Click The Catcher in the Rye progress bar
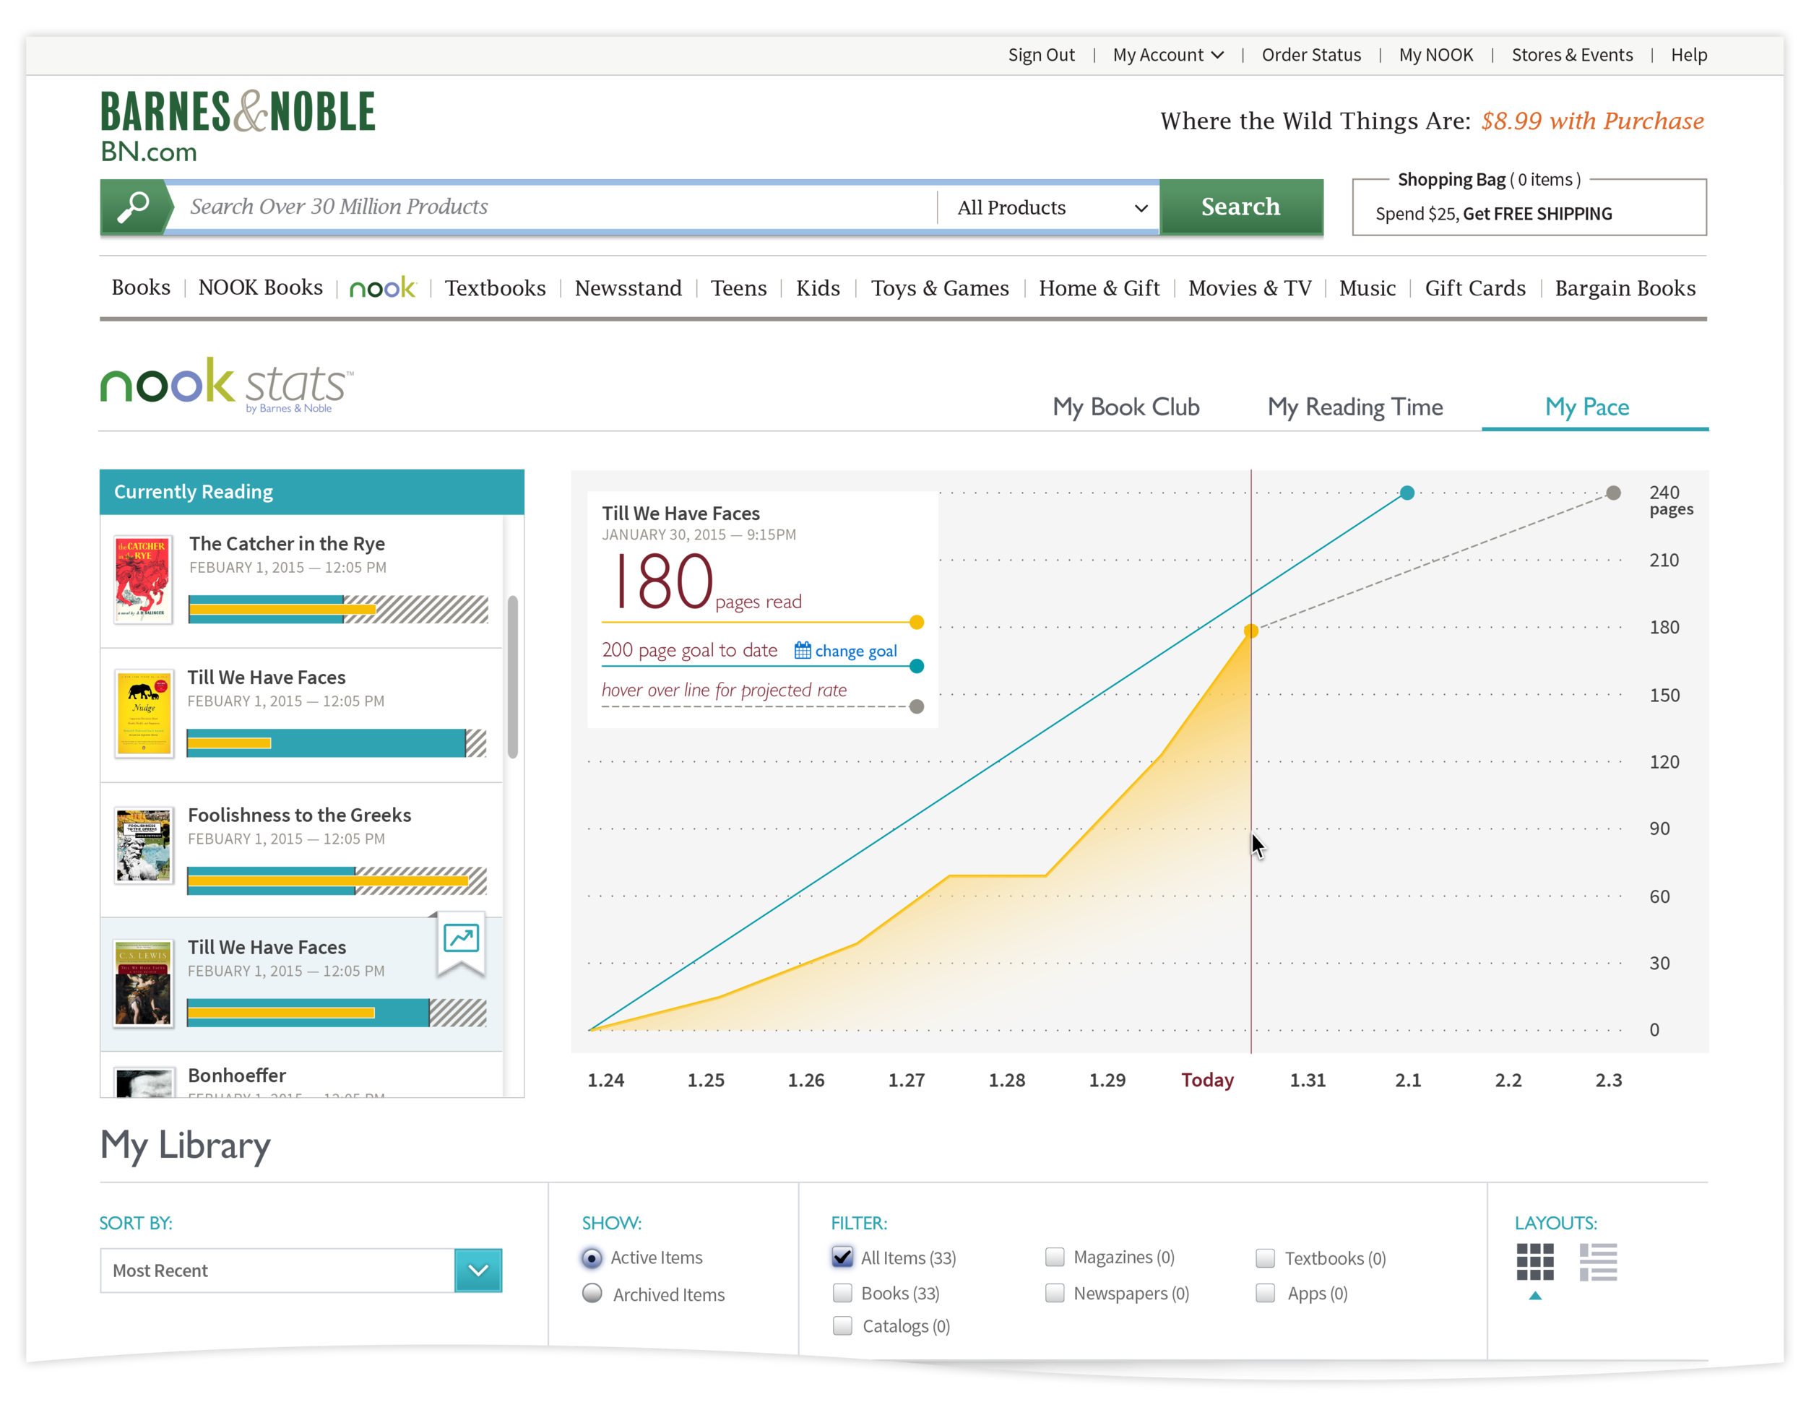 click(338, 609)
